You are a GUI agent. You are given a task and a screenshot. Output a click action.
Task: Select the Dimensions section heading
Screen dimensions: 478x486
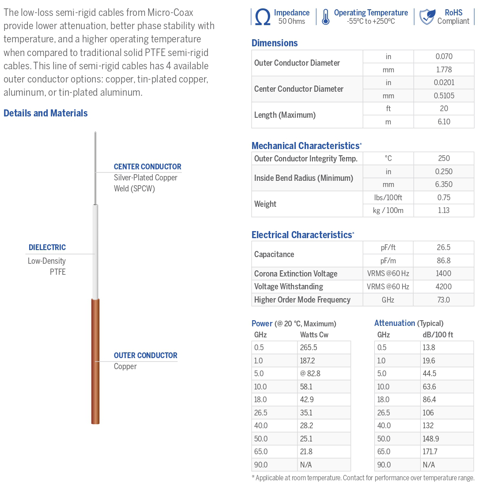pyautogui.click(x=275, y=43)
